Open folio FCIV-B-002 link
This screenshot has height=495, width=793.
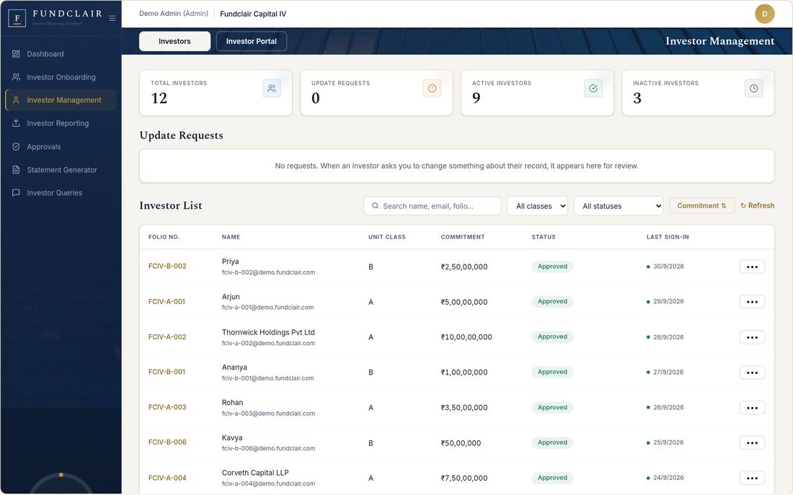[167, 266]
